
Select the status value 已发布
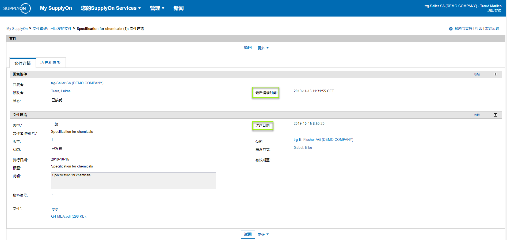tap(57, 149)
